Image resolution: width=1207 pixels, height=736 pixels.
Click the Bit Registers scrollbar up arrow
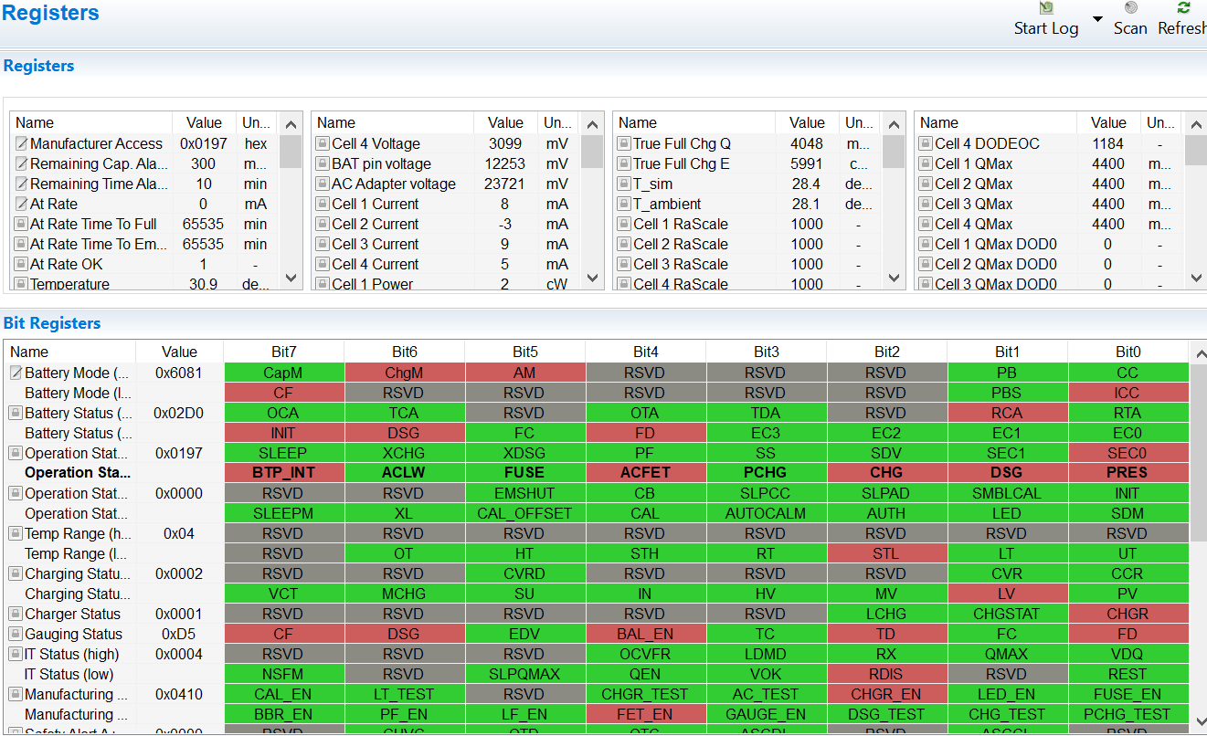[x=1198, y=353]
